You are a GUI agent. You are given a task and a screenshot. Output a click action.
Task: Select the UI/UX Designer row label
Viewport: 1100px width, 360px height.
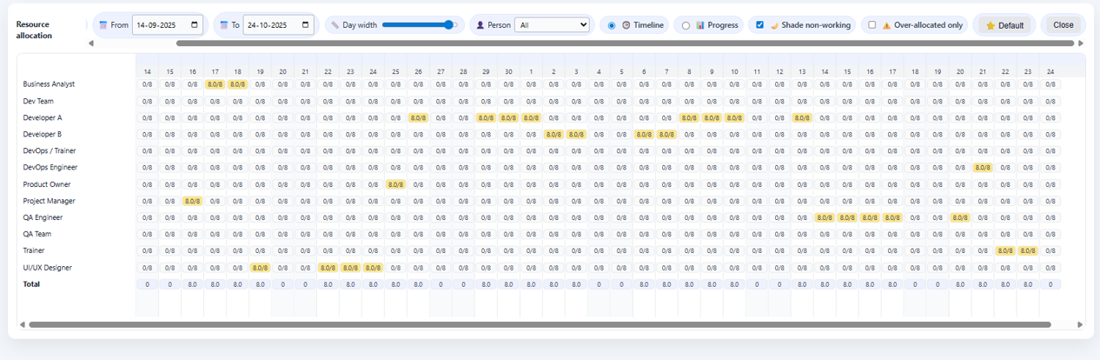pos(47,268)
